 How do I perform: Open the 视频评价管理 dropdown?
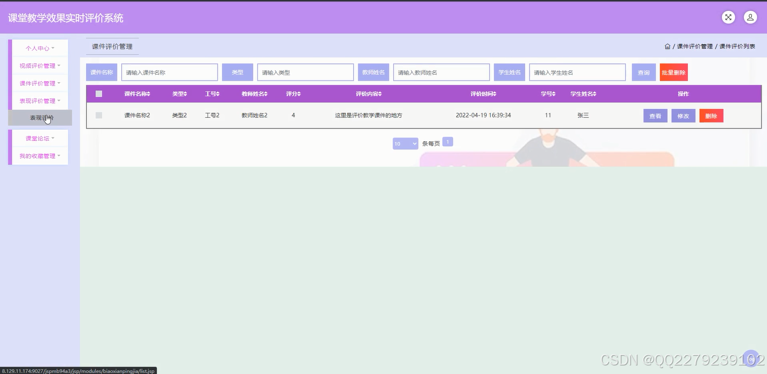tap(38, 66)
